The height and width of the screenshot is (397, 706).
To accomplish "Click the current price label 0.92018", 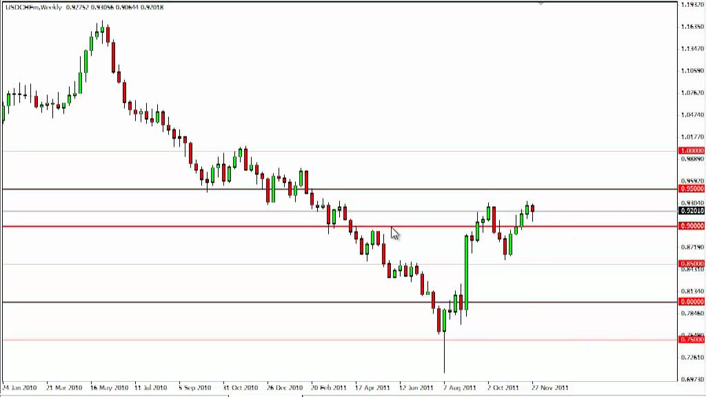I will pos(692,211).
